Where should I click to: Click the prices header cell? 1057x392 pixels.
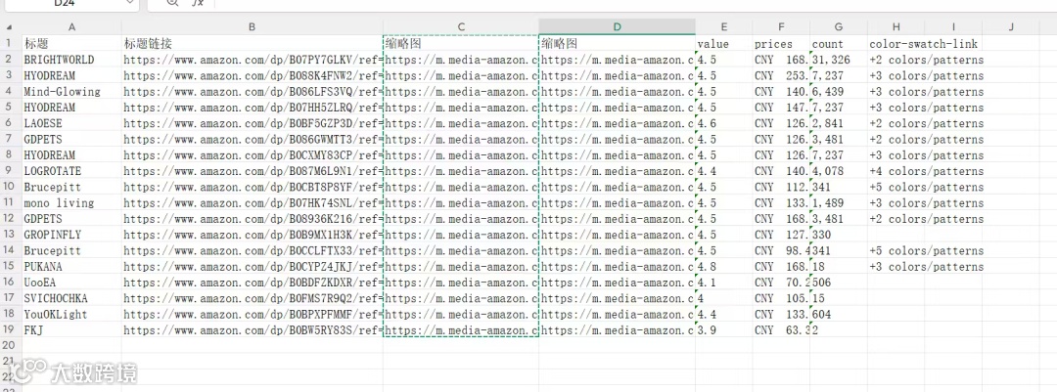click(x=781, y=43)
